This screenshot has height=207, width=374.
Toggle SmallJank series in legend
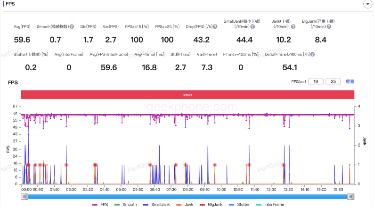point(156,205)
